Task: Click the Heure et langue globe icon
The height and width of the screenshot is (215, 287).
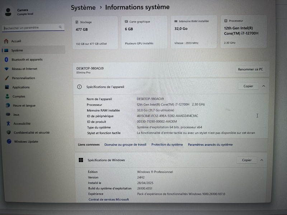Action: point(8,105)
